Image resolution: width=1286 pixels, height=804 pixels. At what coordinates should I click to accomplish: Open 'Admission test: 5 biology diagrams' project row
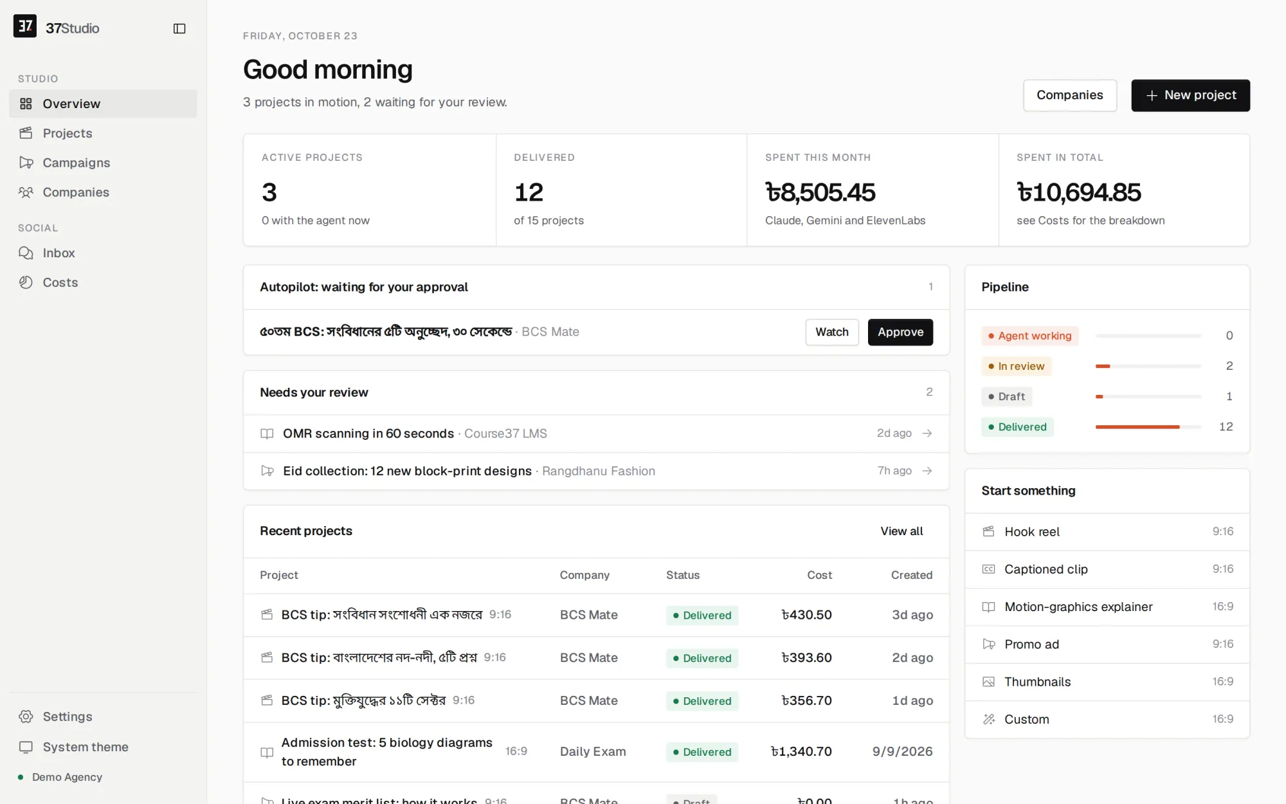[596, 752]
